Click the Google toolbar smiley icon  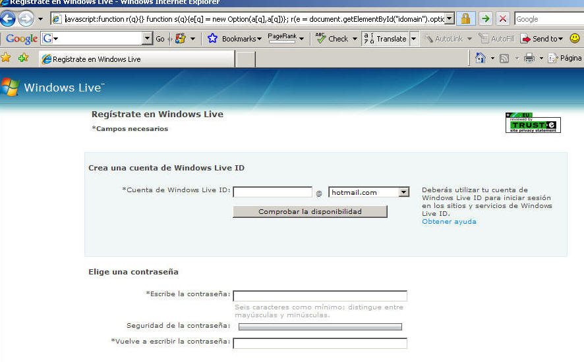coord(575,39)
